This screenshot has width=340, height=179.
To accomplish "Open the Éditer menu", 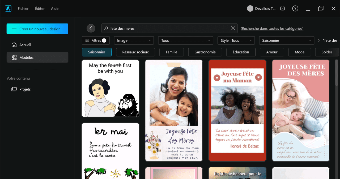I will 40,8.
